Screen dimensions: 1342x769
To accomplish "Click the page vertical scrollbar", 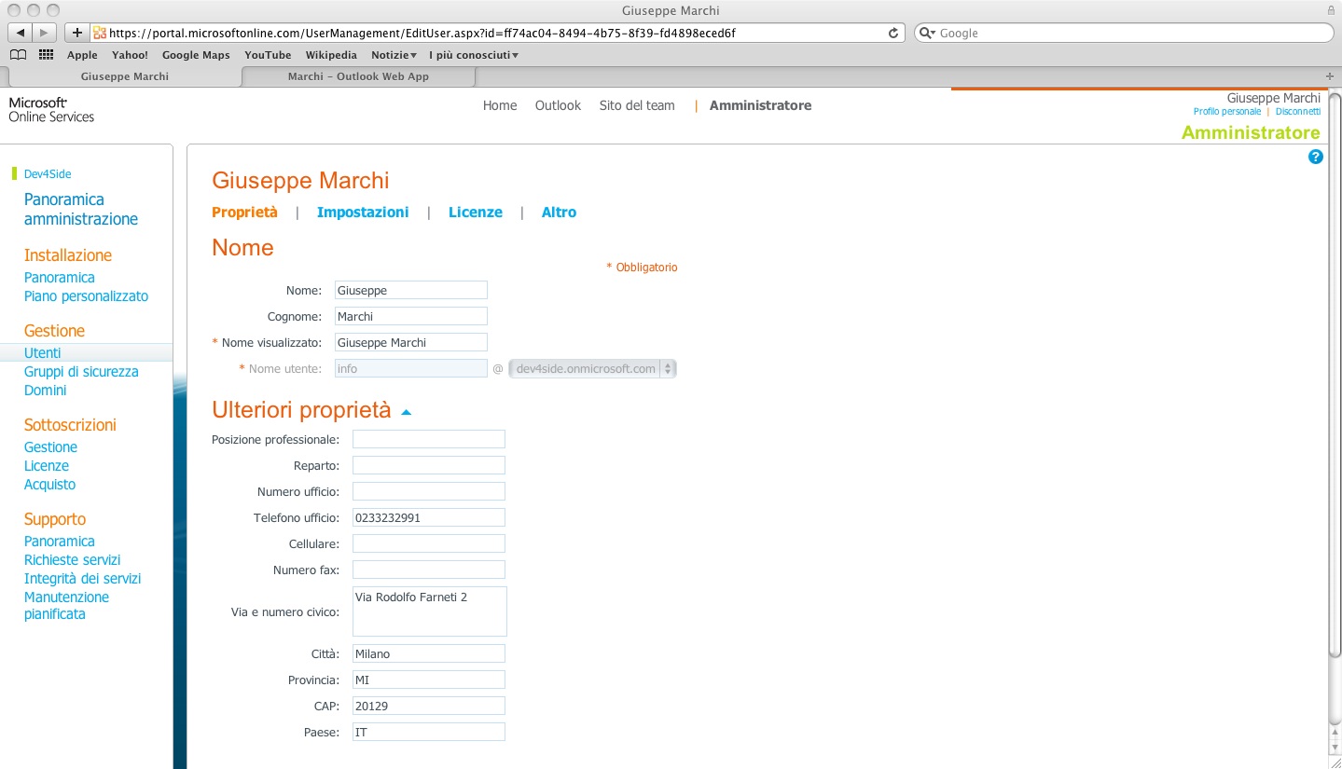I will click(1334, 373).
